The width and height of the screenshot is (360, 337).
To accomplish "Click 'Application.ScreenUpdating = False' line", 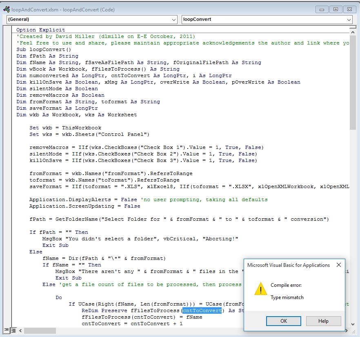I will click(x=85, y=206).
